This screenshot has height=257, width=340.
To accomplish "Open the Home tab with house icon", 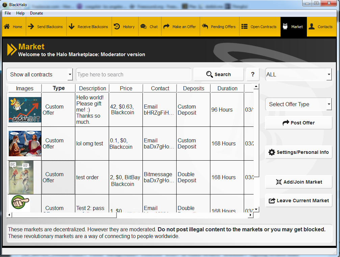I will pos(14,27).
